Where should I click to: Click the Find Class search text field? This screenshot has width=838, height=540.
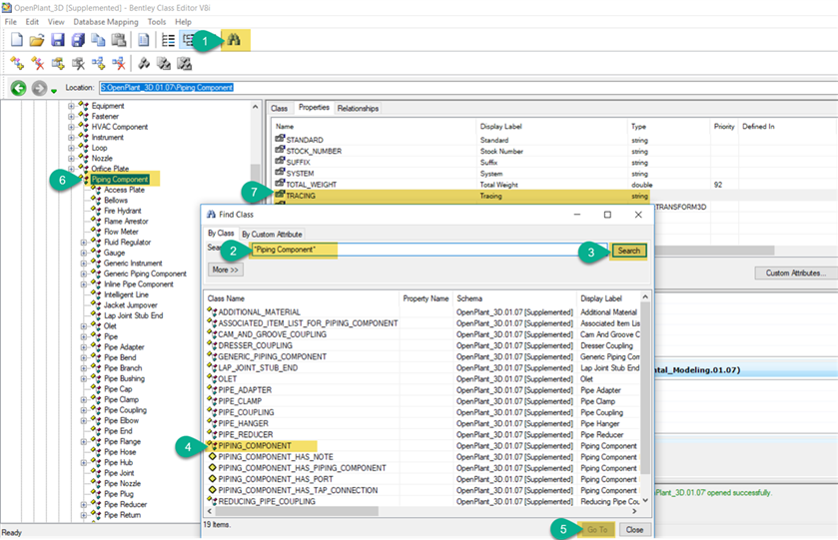[428, 250]
